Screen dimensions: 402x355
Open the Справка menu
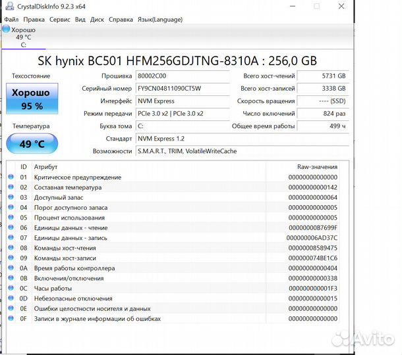tap(121, 20)
